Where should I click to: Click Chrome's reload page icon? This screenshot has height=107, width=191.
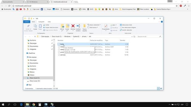tap(9, 6)
